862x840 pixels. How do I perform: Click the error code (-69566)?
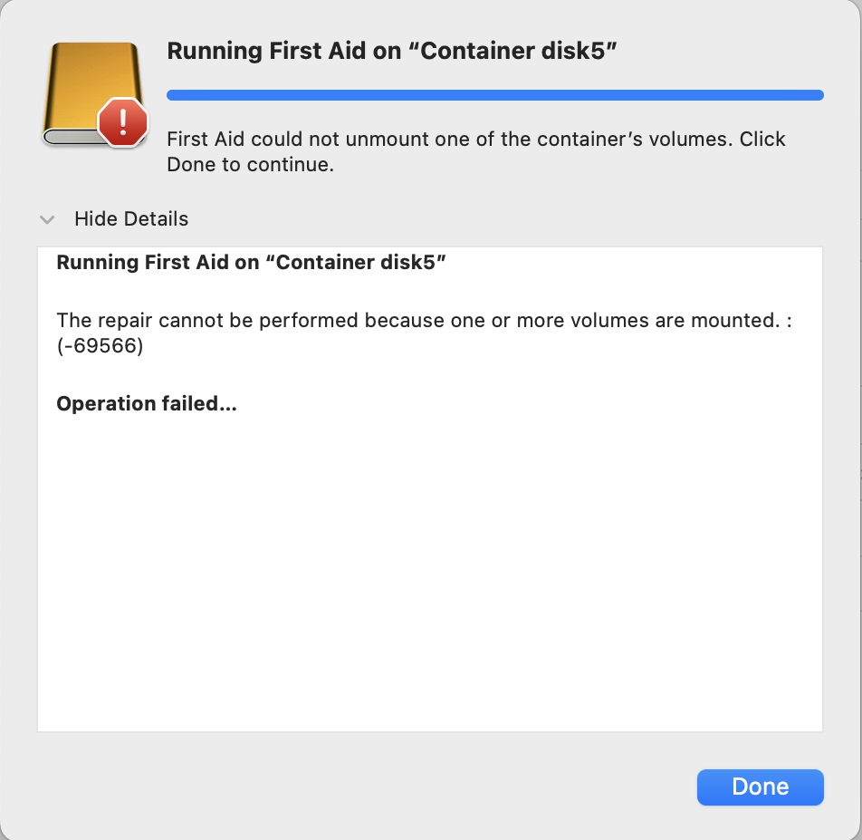pyautogui.click(x=100, y=346)
